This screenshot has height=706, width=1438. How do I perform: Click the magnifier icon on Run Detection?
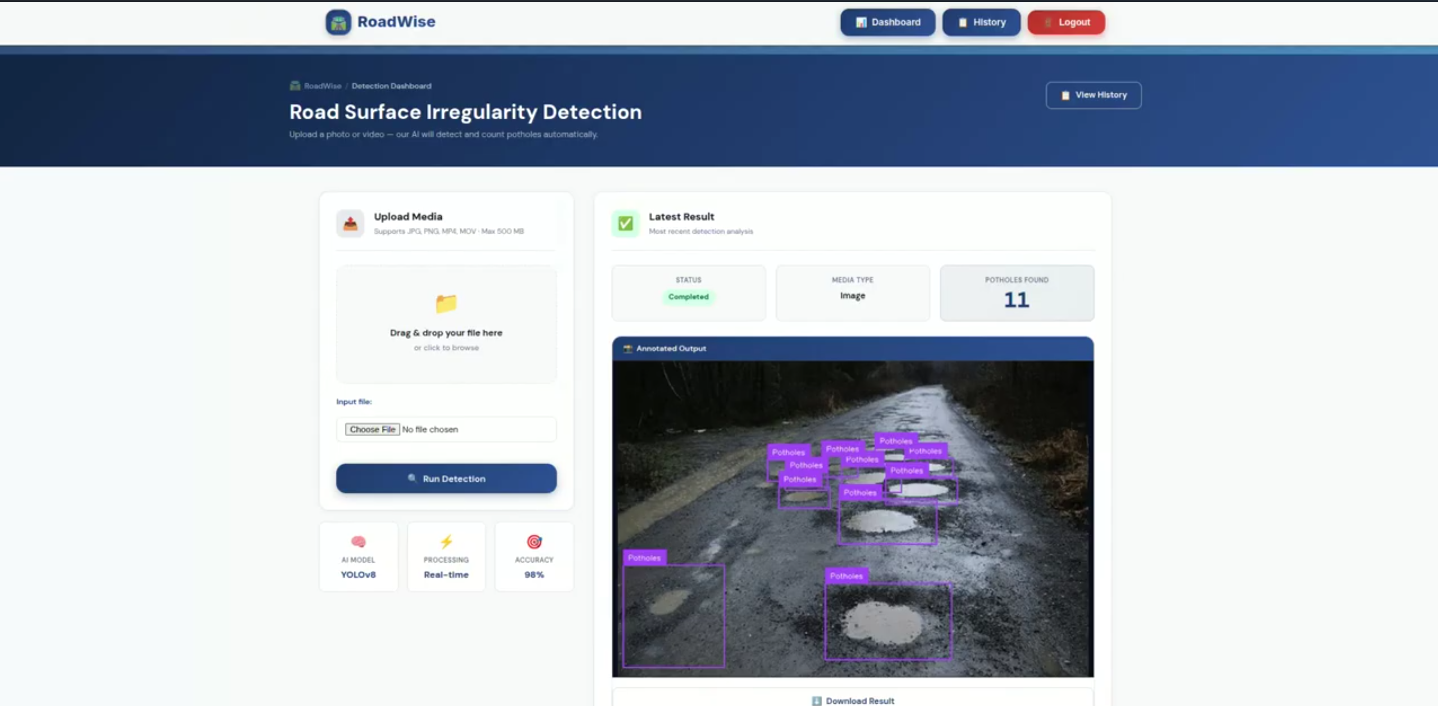click(412, 478)
